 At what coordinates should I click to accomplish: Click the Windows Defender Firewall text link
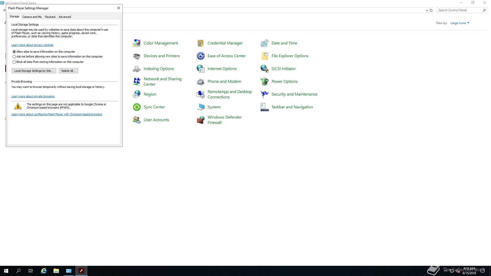(x=225, y=120)
